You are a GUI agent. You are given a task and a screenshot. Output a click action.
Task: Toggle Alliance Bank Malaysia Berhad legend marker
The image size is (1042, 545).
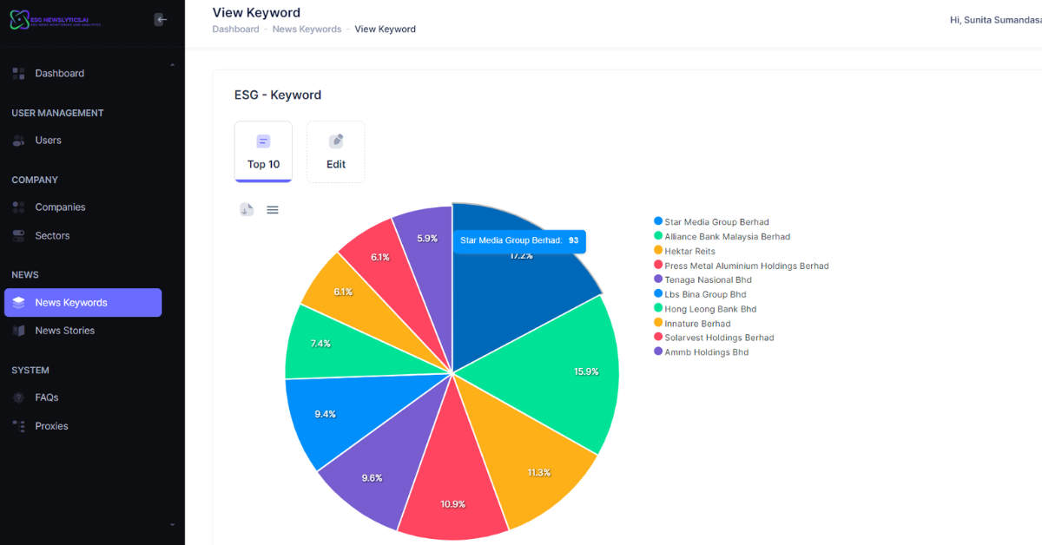click(x=658, y=236)
